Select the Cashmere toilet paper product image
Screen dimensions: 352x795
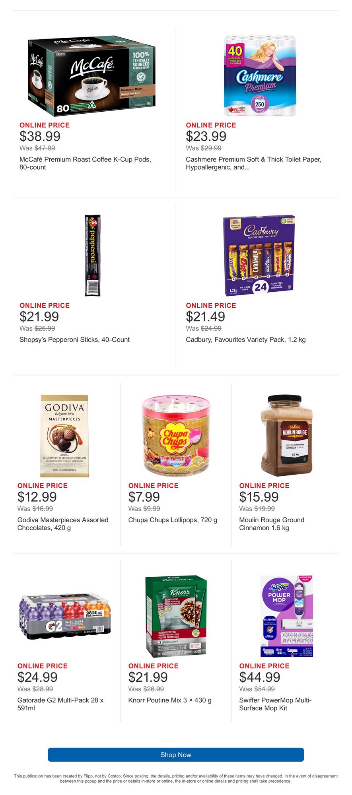(x=260, y=76)
